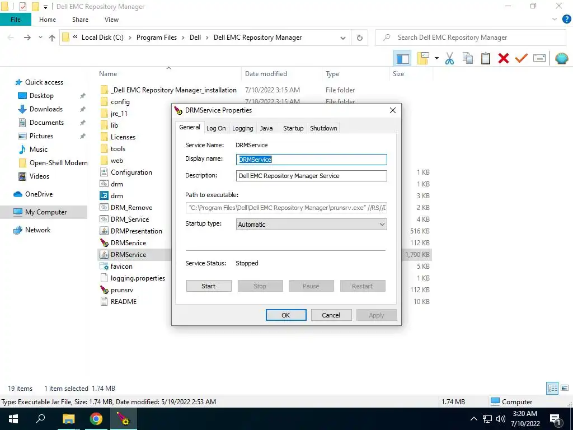Open Pictures in the sidebar
This screenshot has height=430, width=573.
(41, 136)
